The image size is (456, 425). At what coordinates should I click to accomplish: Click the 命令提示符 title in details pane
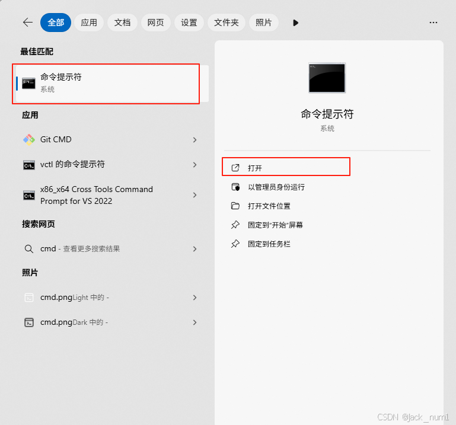pos(327,114)
